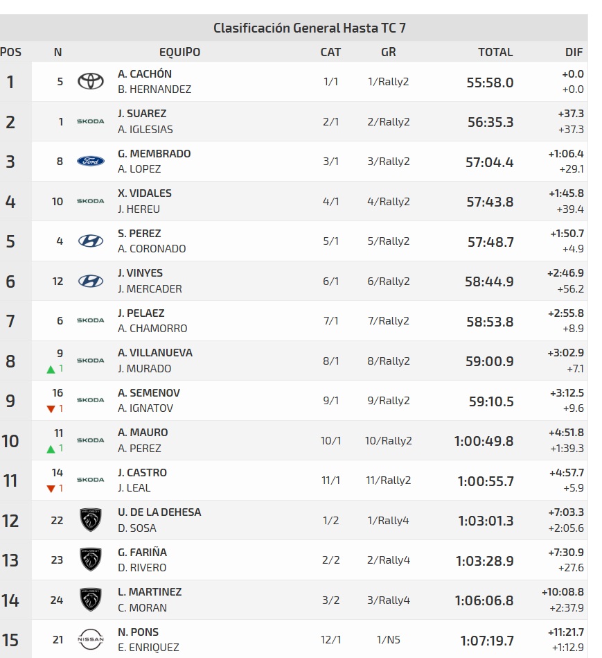Click red down arrow for A. Semenov
Screen dimensions: 602x658
point(51,409)
